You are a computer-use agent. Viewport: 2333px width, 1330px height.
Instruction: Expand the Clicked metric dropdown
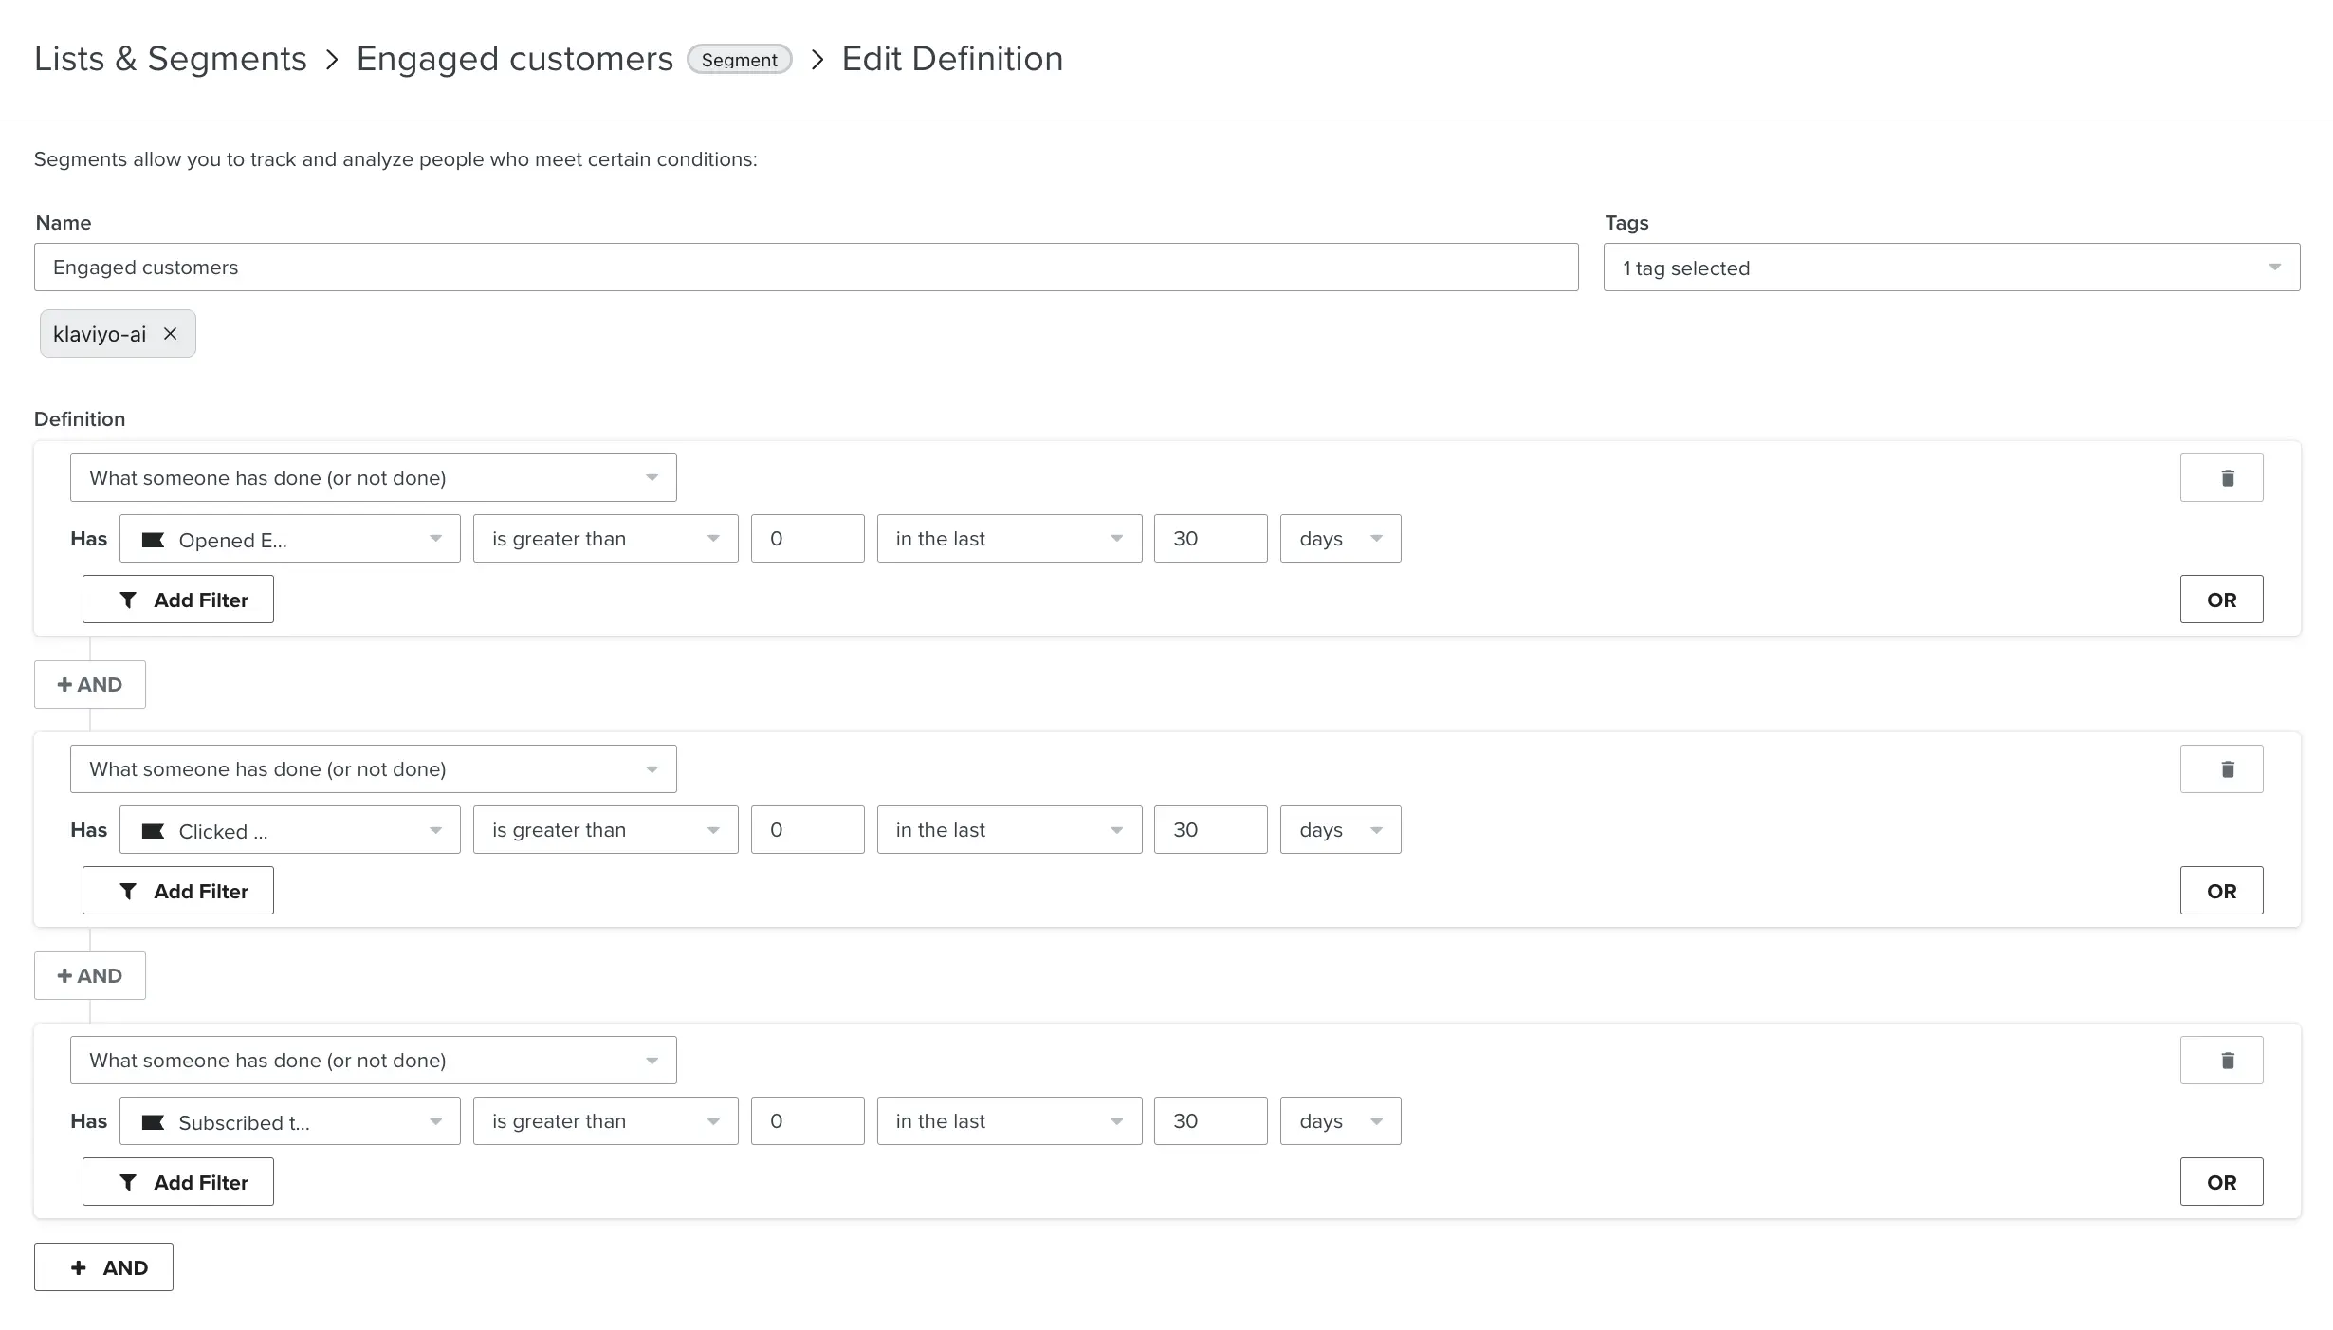point(290,830)
